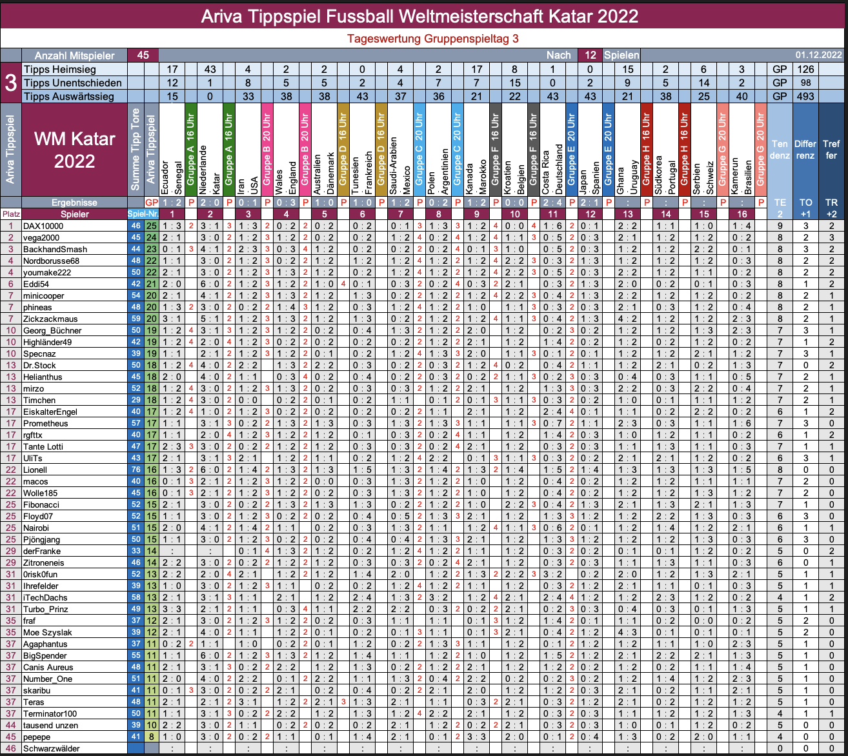The image size is (848, 756).
Task: Select the GP total value '493'
Action: [805, 97]
